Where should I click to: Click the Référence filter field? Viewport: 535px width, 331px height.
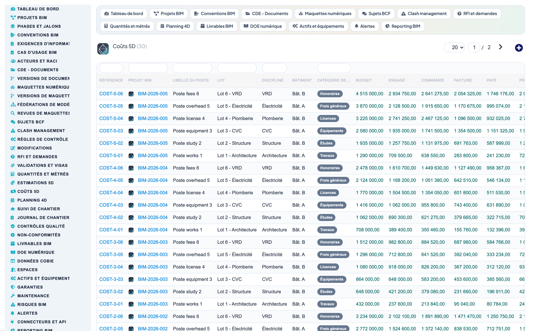coord(111,68)
